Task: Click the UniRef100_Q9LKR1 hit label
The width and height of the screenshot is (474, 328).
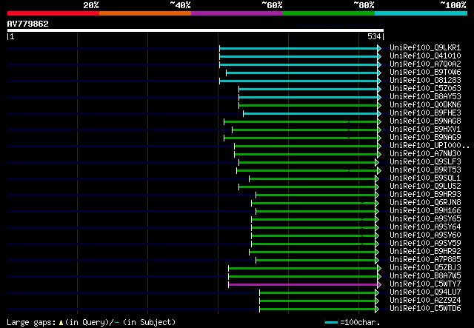Action: [x=425, y=48]
